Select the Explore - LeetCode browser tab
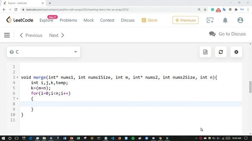This screenshot has width=252, height=141. pyautogui.click(x=23, y=3)
